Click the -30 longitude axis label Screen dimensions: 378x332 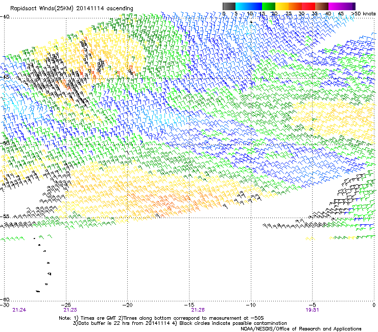tap(5, 305)
